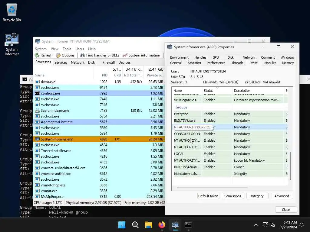The image size is (310, 232).
Task: Click the Refresh toolbar button
Action: pyautogui.click(x=44, y=55)
